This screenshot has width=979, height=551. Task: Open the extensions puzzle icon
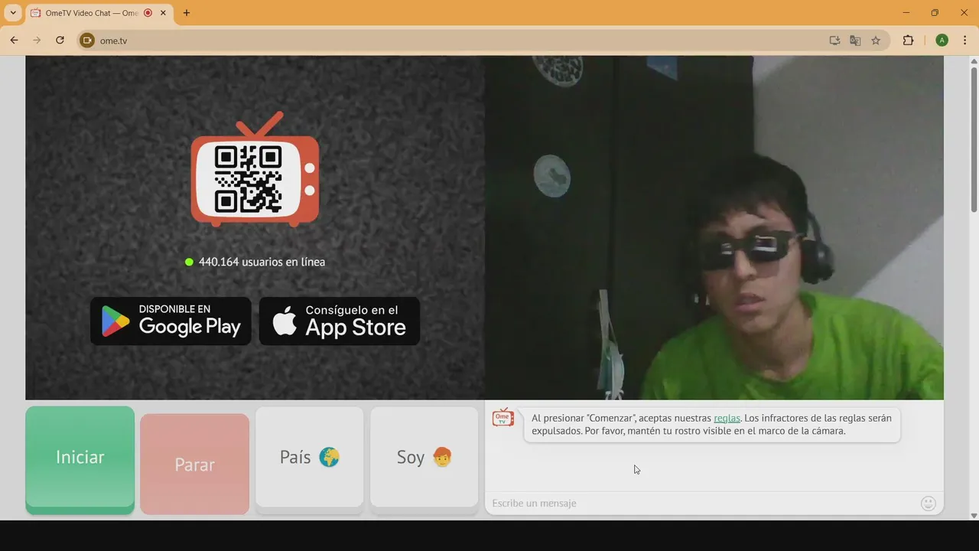coord(908,41)
